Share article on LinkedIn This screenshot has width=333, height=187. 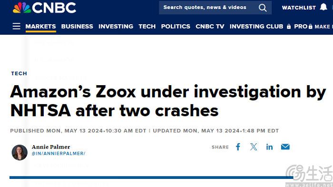pyautogui.click(x=269, y=147)
